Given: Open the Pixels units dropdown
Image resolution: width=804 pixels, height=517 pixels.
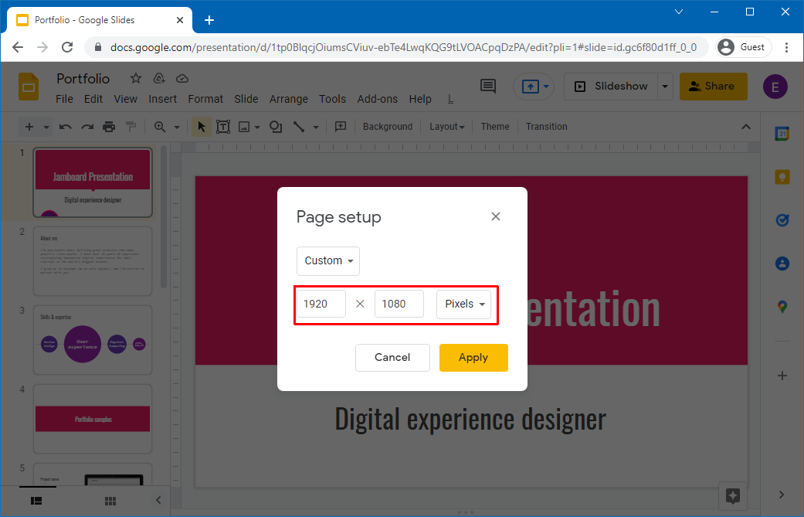Looking at the screenshot, I should point(463,304).
